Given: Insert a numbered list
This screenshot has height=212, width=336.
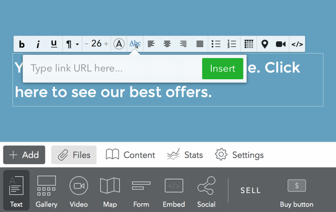Looking at the screenshot, I should 232,44.
